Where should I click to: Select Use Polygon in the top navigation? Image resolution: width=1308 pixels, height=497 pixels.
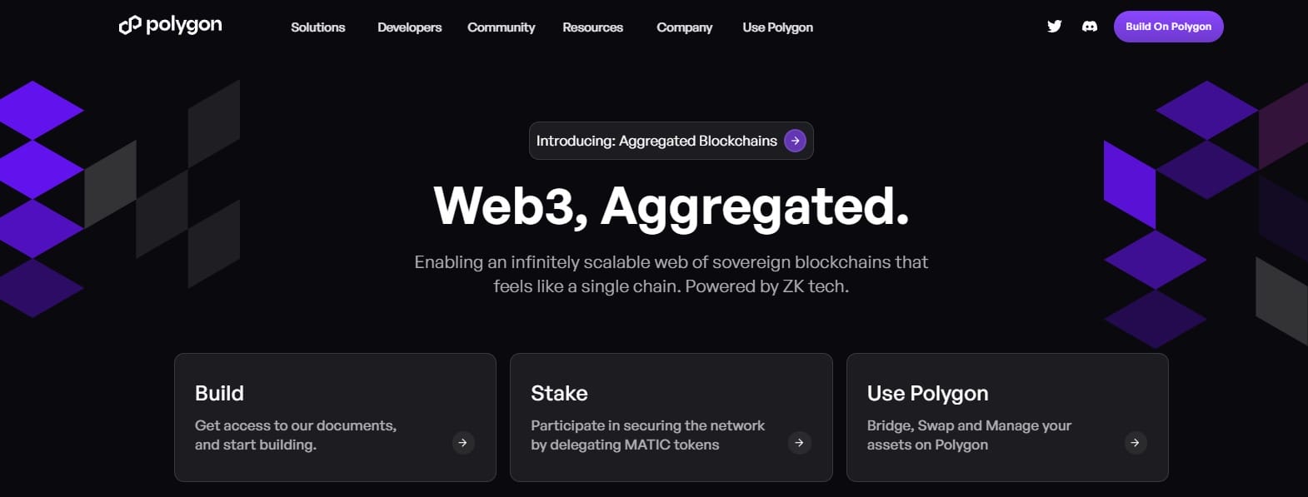[x=777, y=27]
